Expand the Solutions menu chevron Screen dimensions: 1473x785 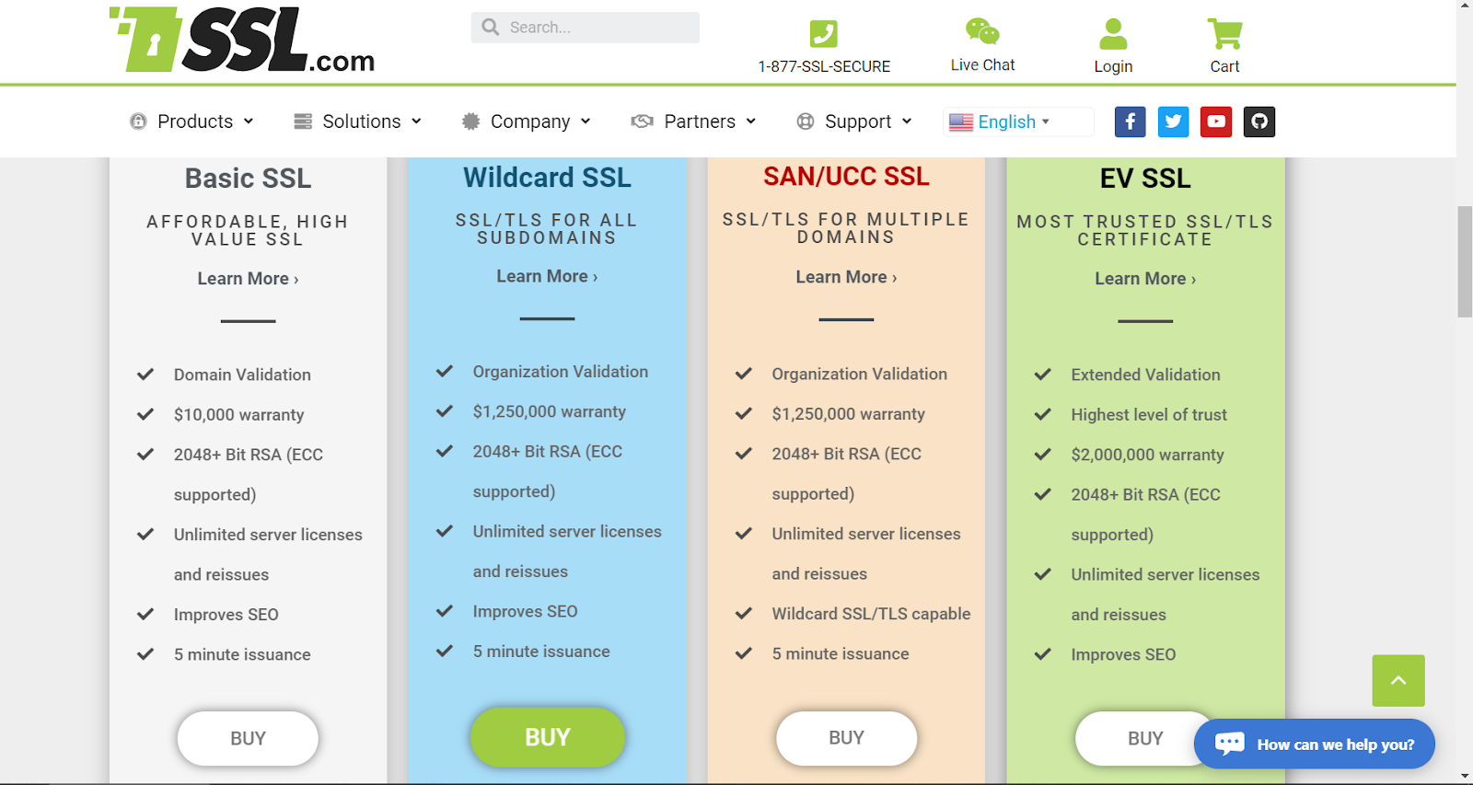pos(416,121)
